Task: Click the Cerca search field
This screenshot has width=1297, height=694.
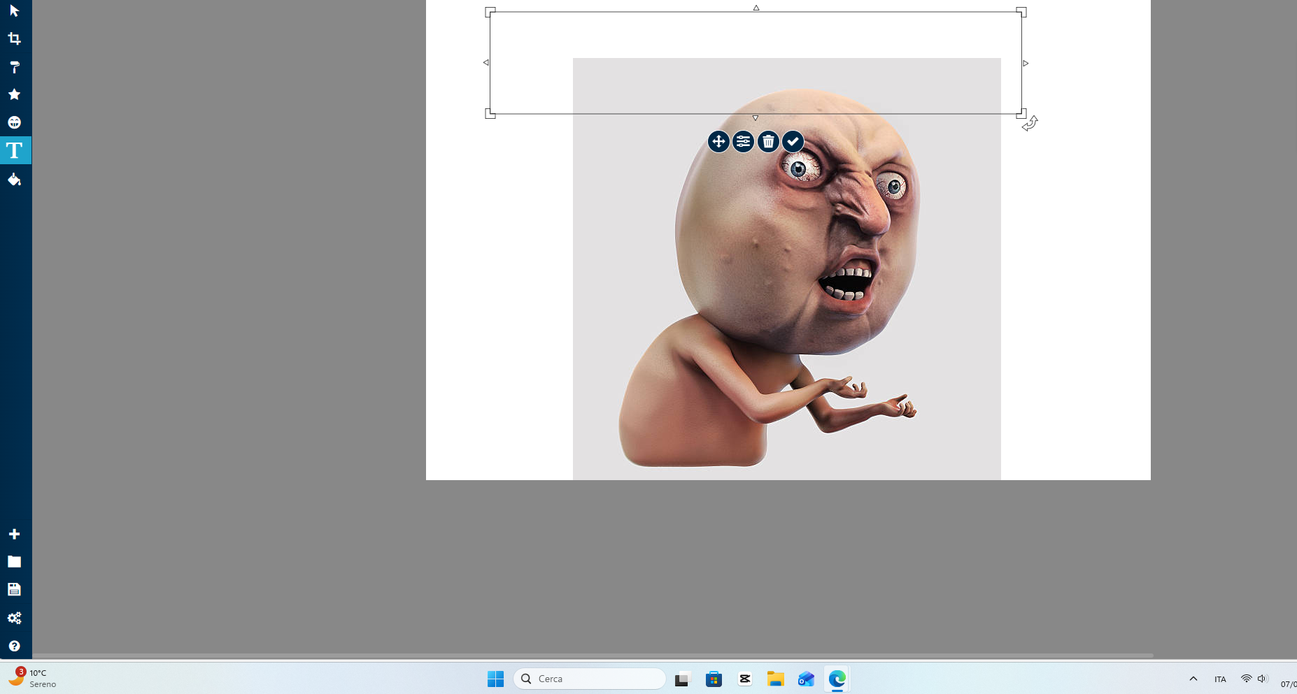Action: [589, 679]
